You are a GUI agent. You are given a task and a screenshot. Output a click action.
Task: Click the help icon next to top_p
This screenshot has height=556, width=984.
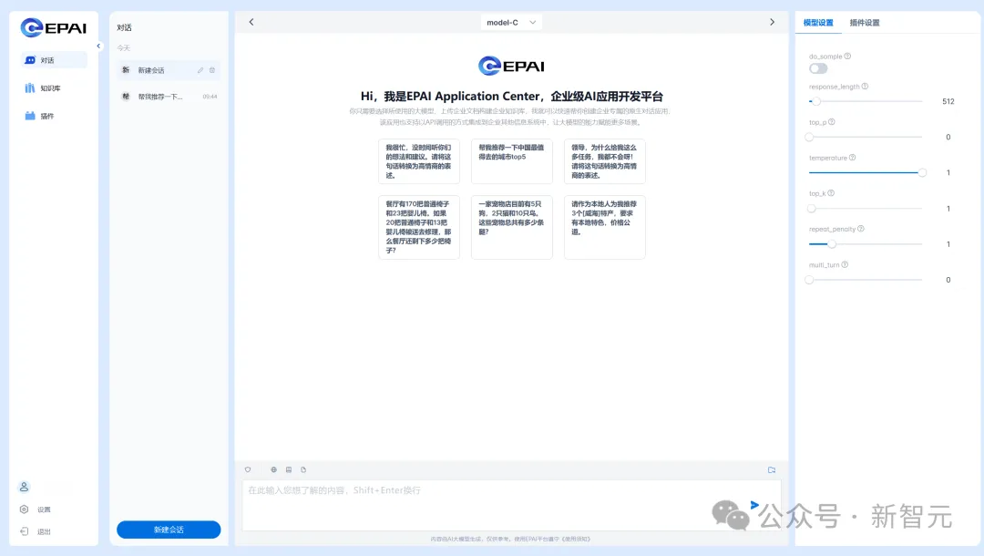[x=832, y=122]
